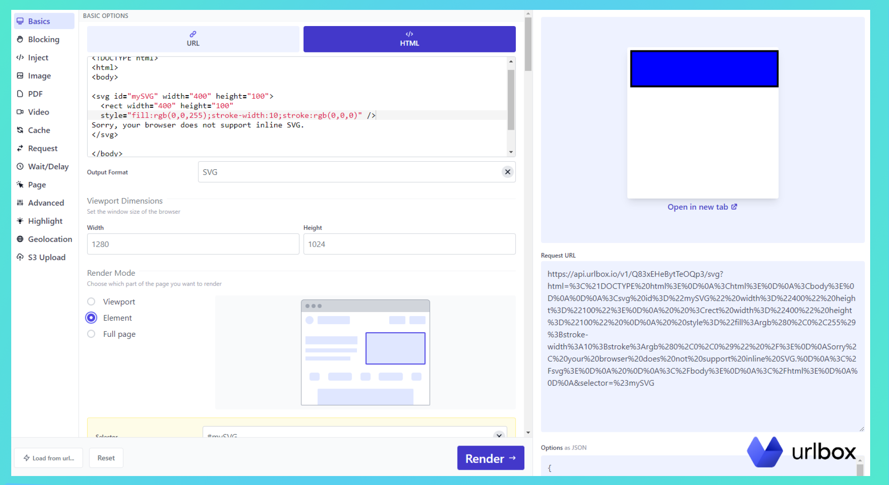Click the Wait/Delay clock icon
Viewport: 889px width, 485px height.
point(20,167)
